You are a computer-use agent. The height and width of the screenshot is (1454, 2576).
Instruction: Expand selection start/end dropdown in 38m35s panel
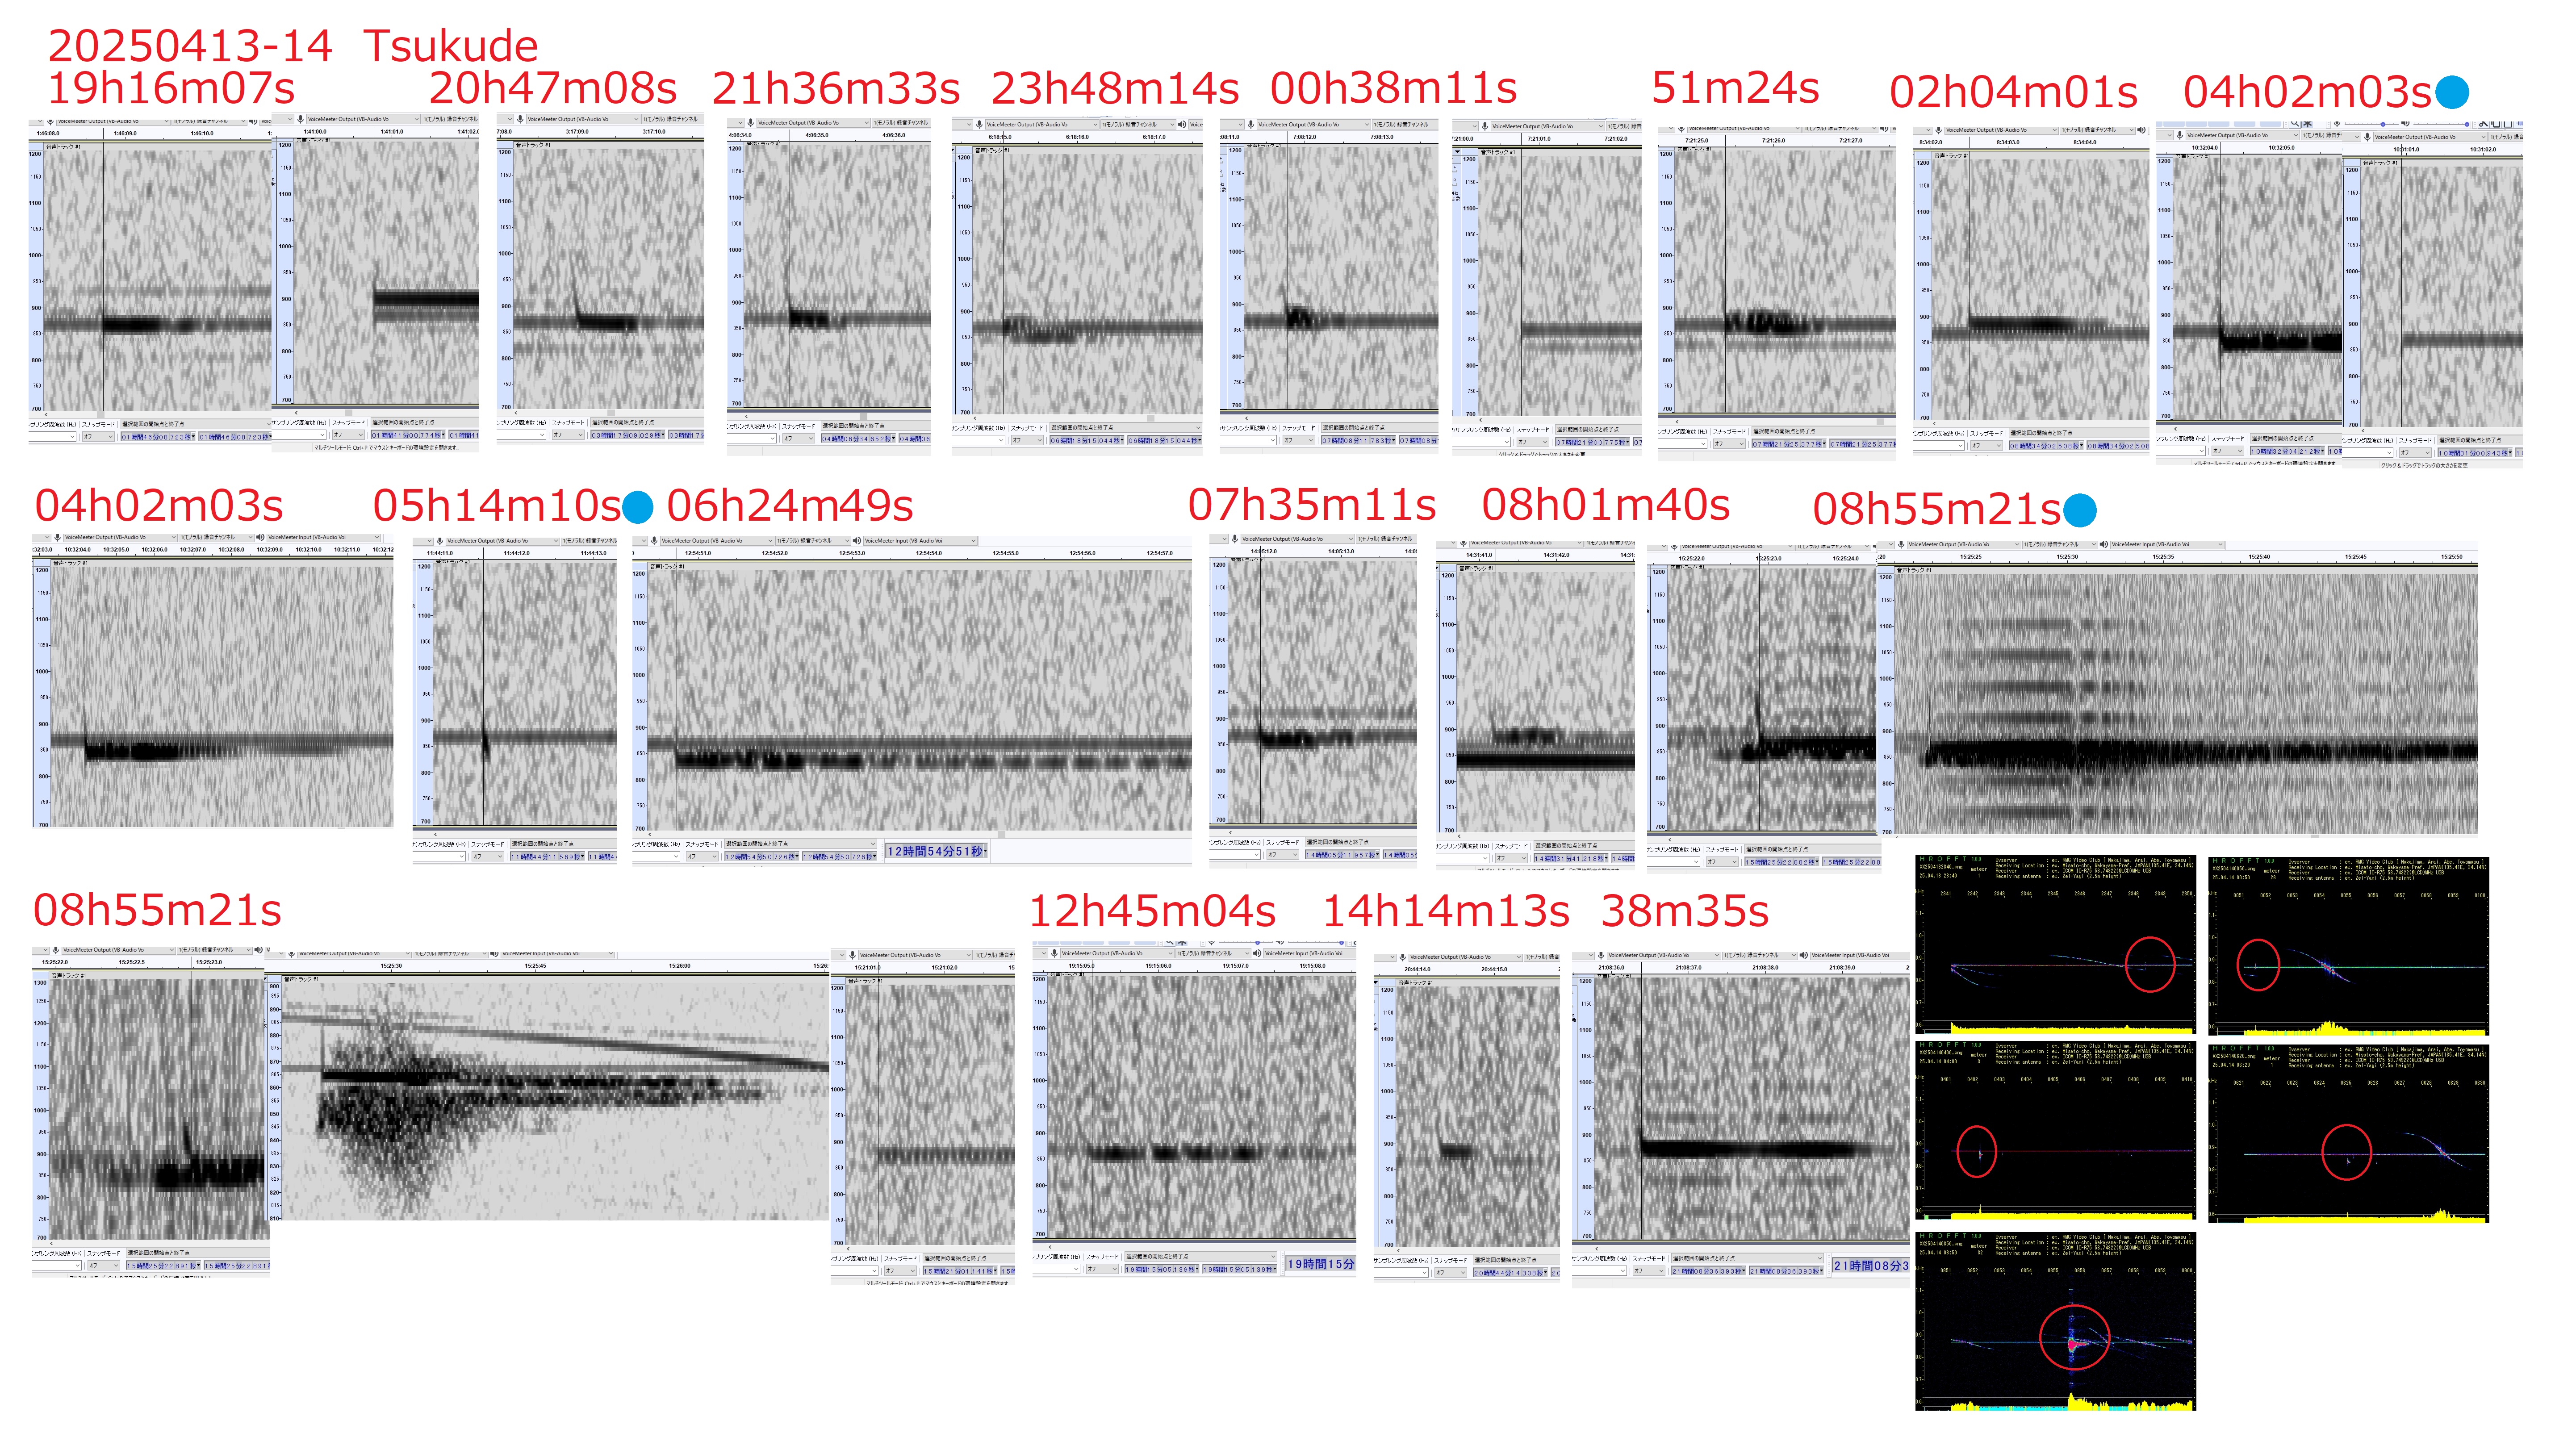[1820, 1258]
